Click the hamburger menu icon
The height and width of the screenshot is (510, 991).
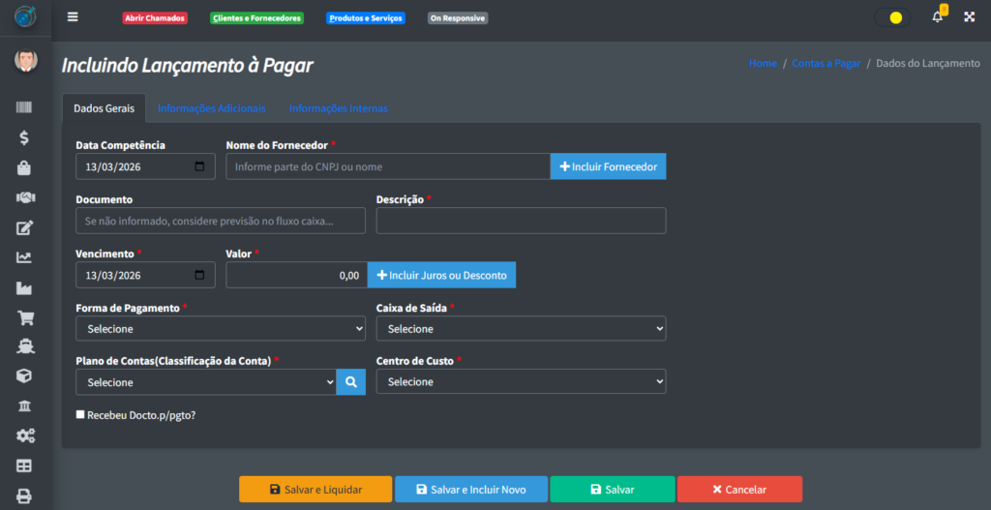pos(73,17)
